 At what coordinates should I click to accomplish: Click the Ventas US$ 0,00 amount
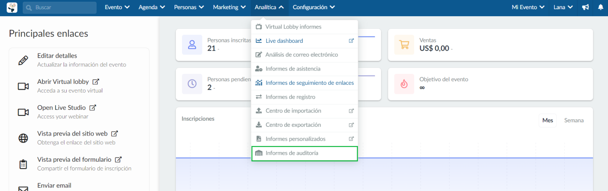pyautogui.click(x=434, y=48)
